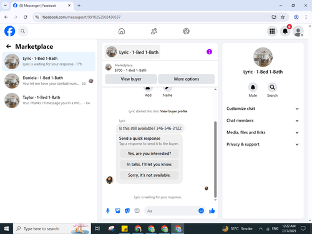Open the account profile picture menu

pos(298,31)
